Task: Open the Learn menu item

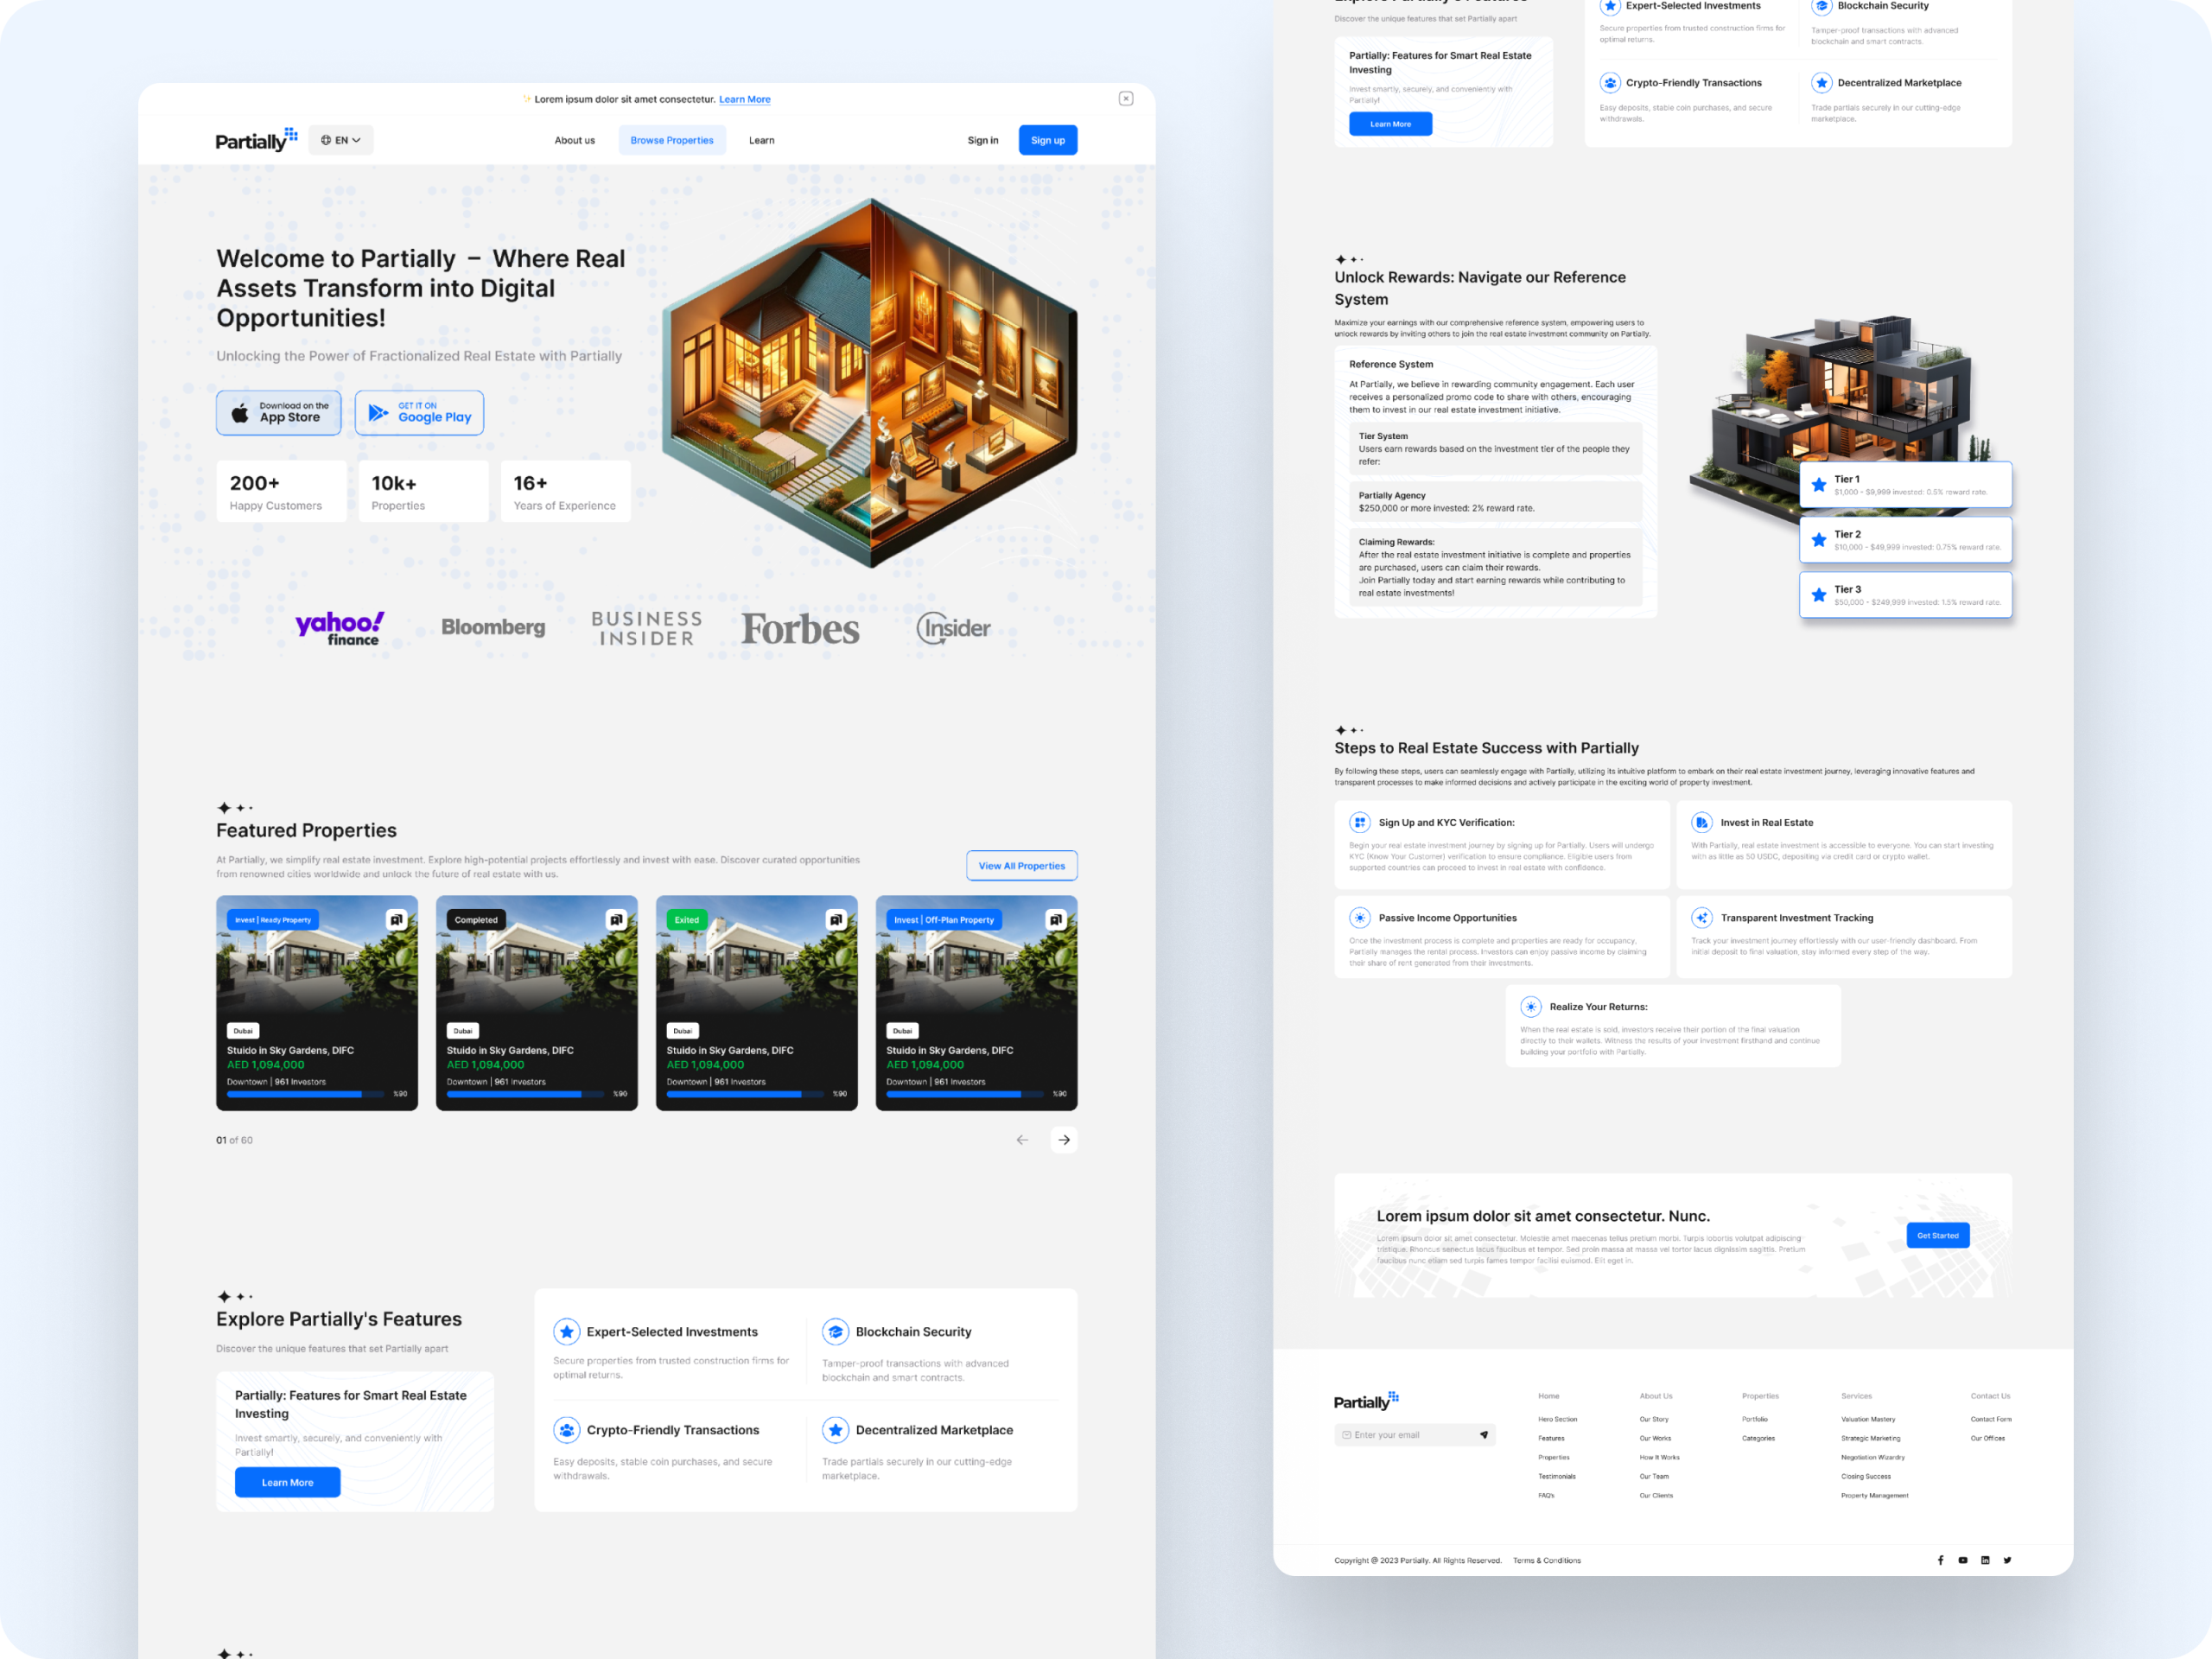Action: [762, 140]
